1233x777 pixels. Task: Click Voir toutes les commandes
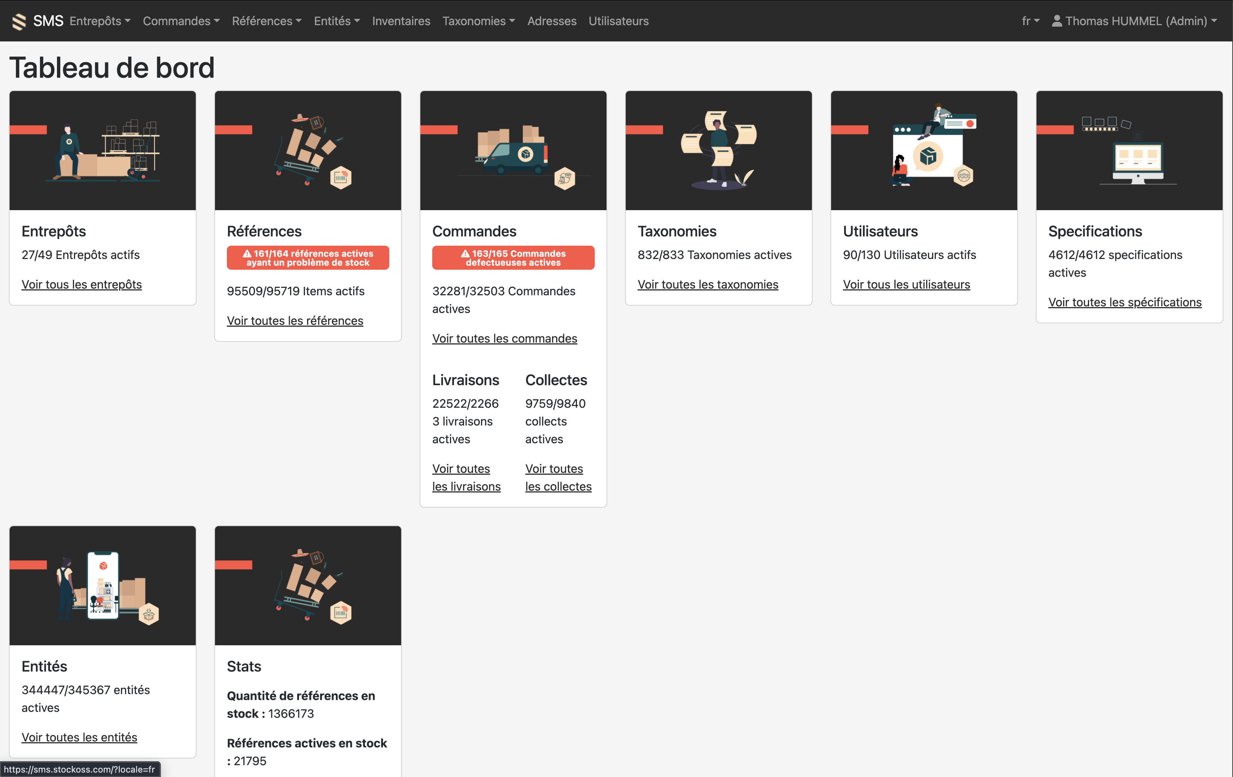(504, 338)
